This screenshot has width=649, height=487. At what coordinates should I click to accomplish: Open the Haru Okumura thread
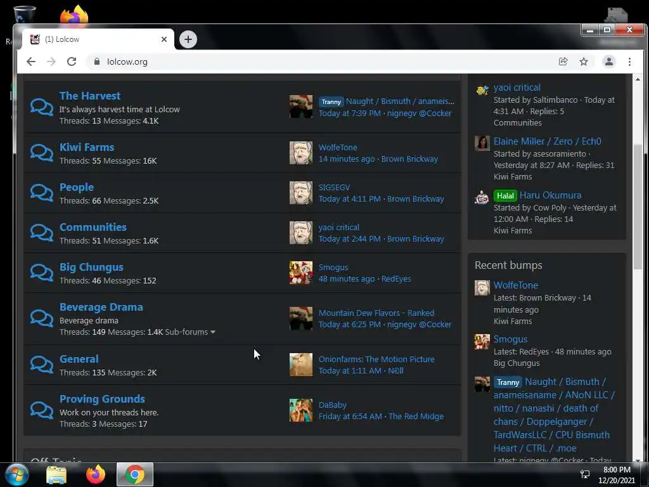tap(551, 195)
